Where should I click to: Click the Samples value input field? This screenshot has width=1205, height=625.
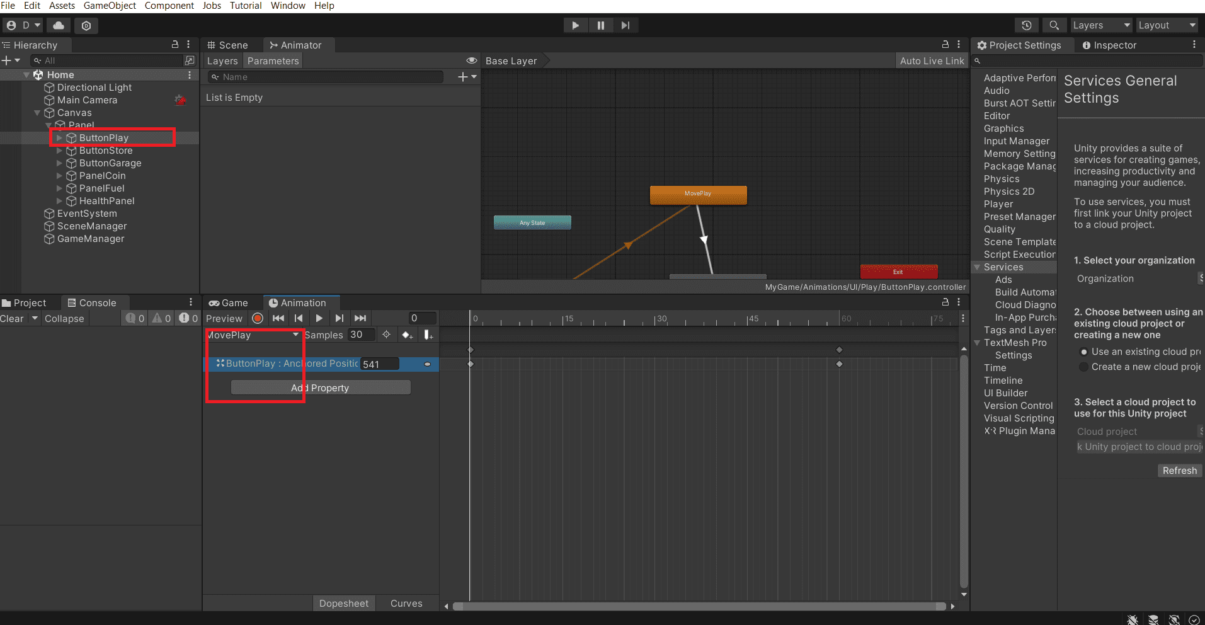(x=361, y=335)
